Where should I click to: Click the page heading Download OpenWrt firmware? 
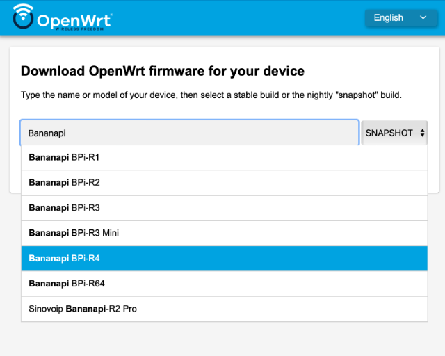(163, 71)
